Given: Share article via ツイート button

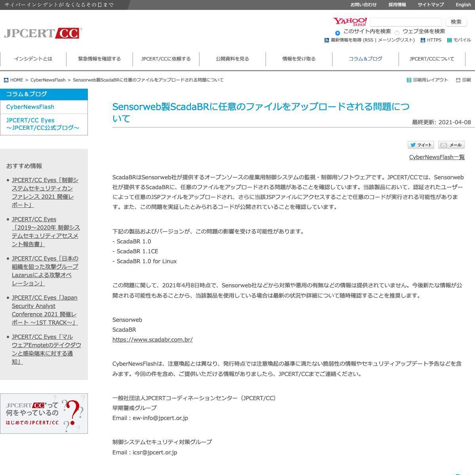Looking at the screenshot, I should (x=421, y=145).
